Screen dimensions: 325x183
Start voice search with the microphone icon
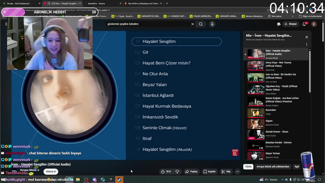point(212,24)
